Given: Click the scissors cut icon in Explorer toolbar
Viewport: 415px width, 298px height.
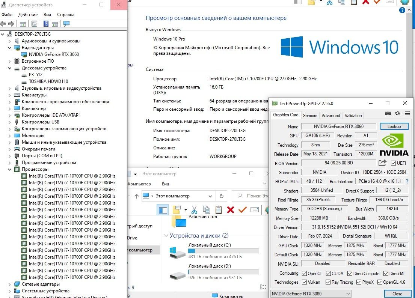Looking at the screenshot, I should point(194,210).
